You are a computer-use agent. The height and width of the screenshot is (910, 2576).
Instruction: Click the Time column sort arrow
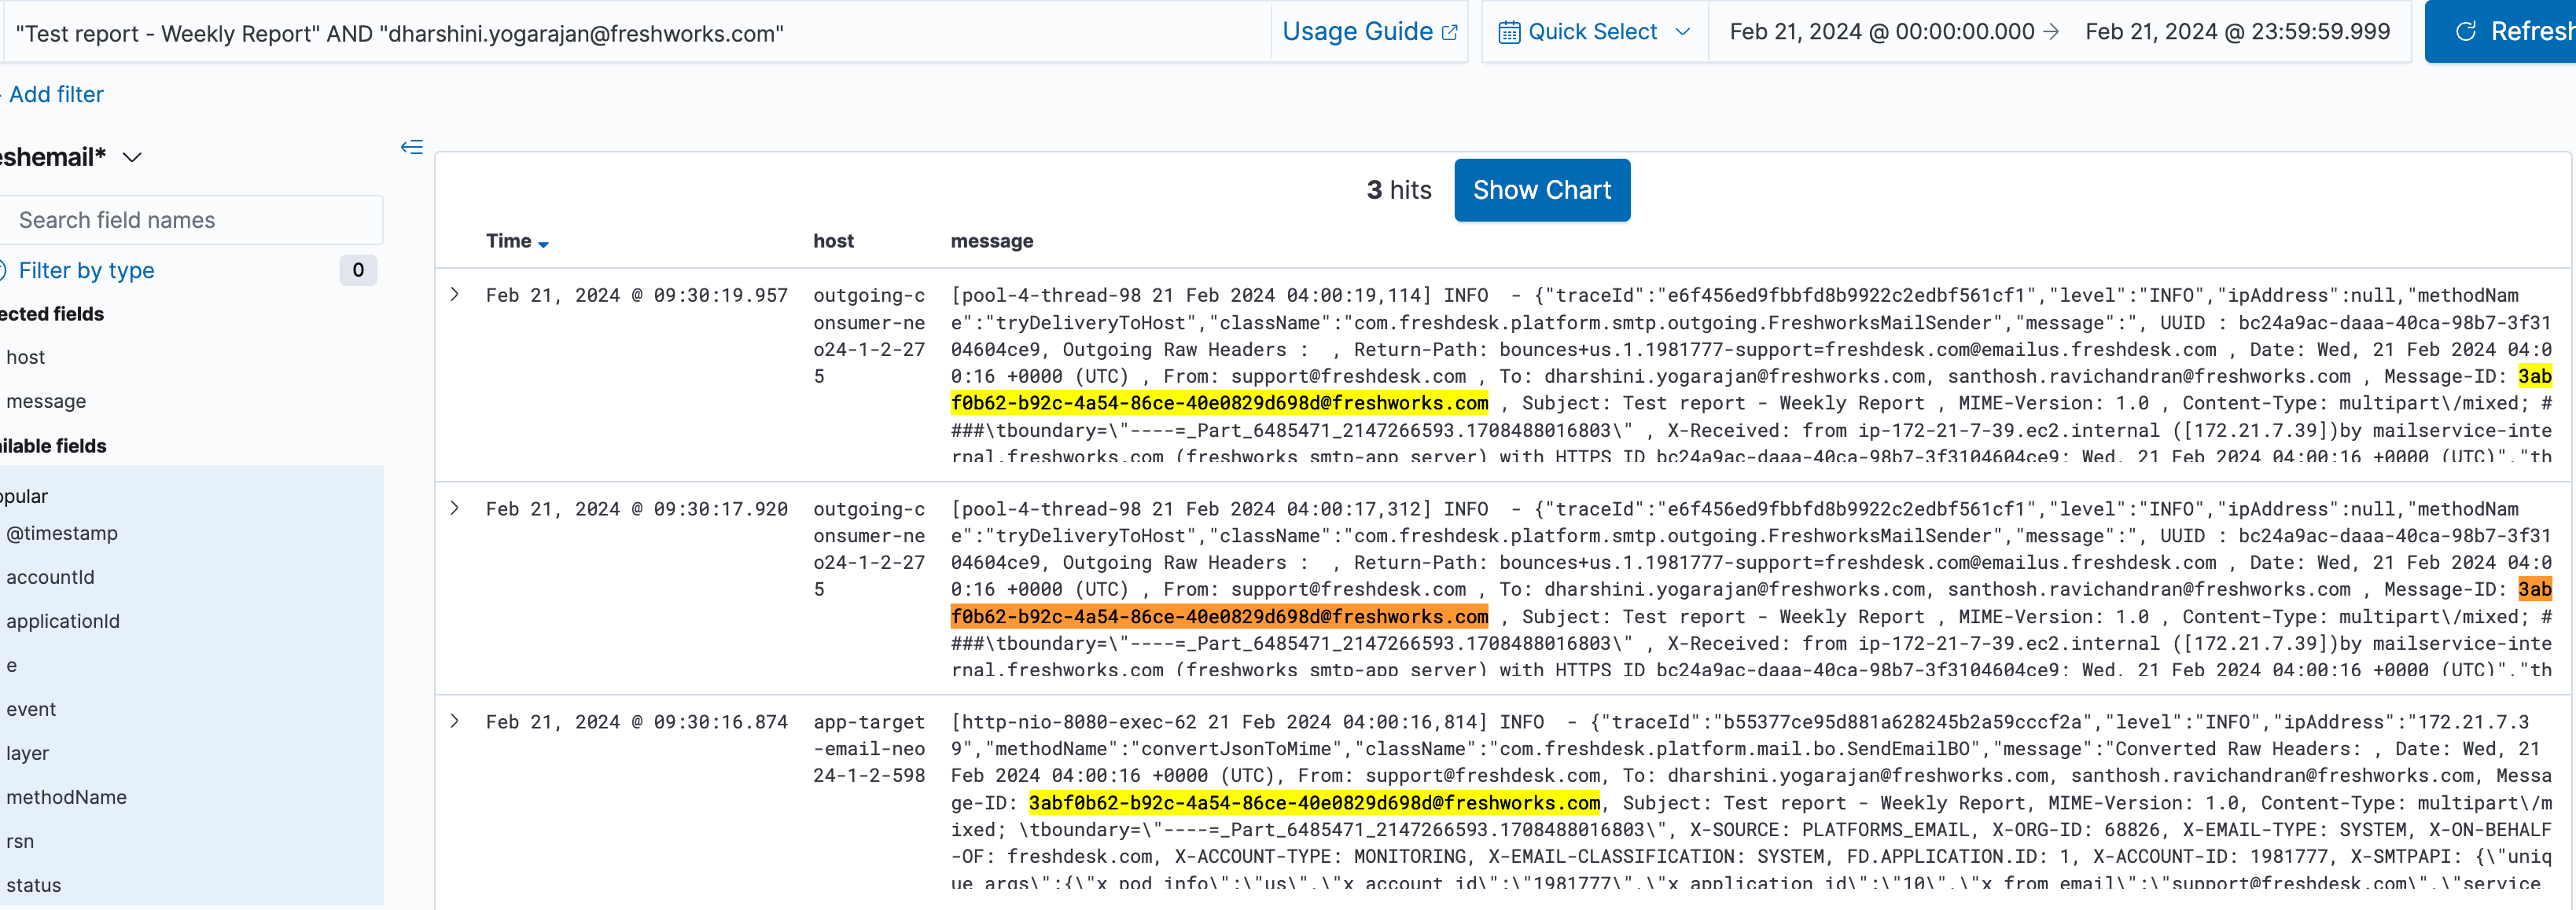click(x=543, y=244)
